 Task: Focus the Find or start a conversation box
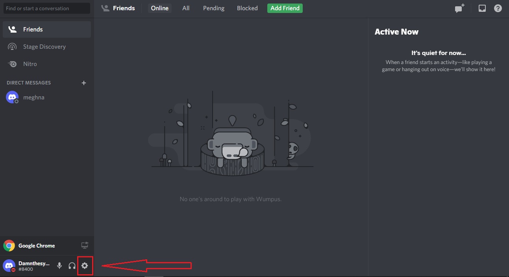pos(46,8)
